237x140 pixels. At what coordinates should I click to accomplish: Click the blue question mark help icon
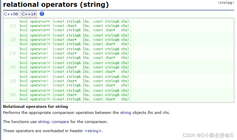[42, 14]
